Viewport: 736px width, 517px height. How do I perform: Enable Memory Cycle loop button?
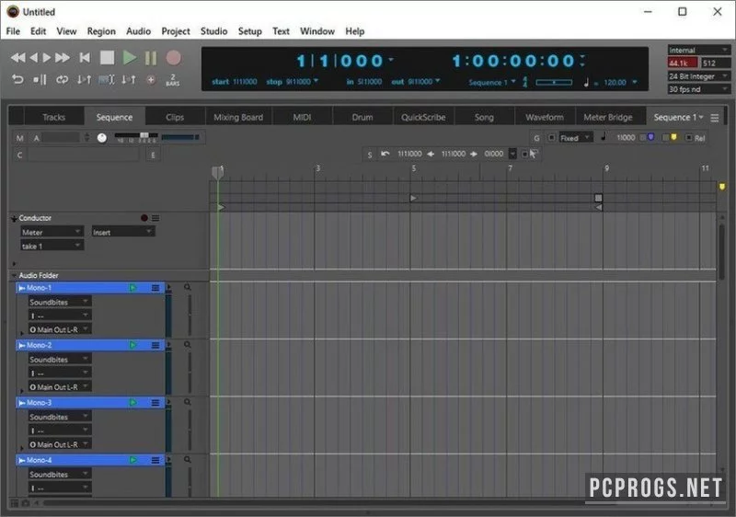click(62, 80)
